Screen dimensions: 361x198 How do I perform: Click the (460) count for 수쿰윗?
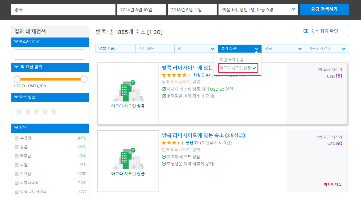81,138
